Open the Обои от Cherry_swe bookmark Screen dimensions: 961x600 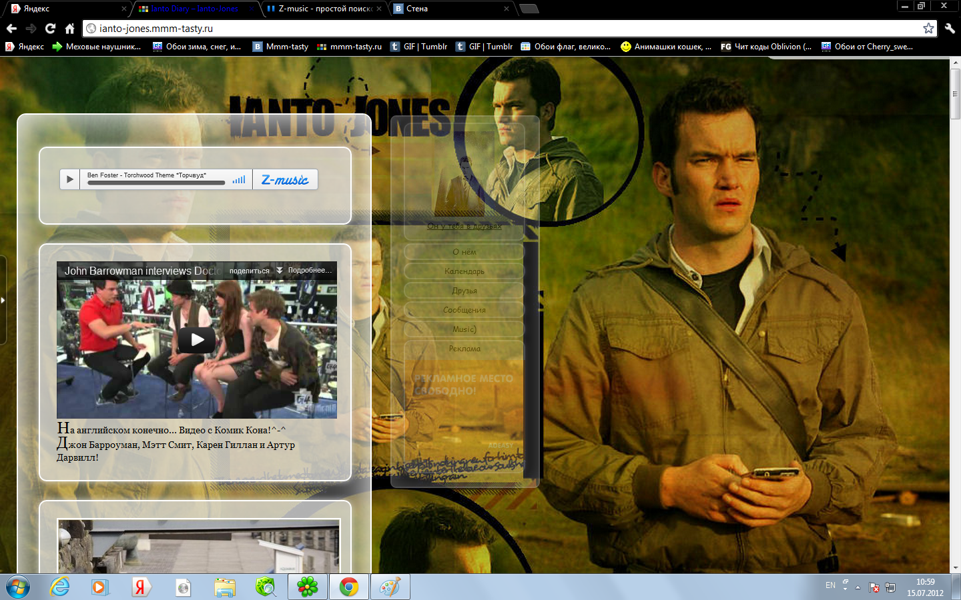click(x=867, y=47)
